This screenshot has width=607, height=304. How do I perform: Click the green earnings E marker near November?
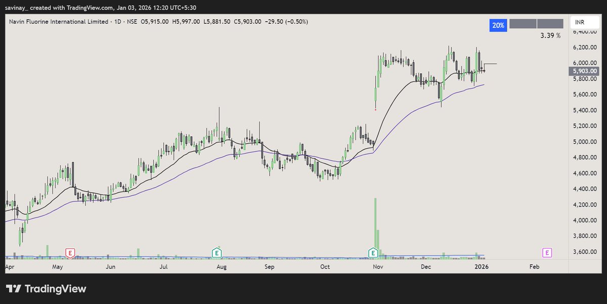(x=373, y=252)
